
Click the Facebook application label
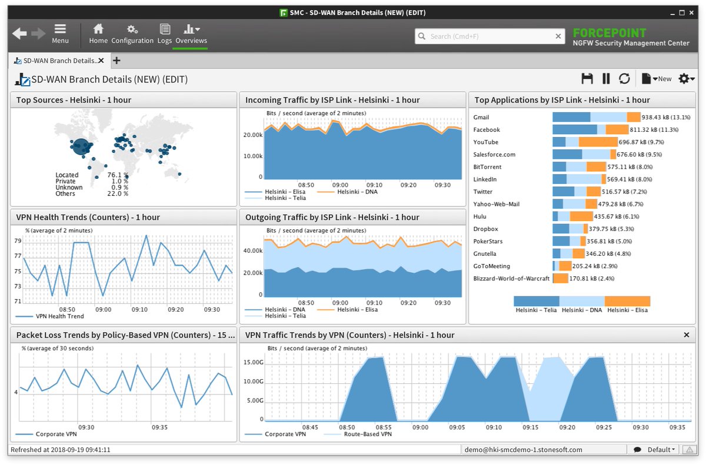[487, 129]
